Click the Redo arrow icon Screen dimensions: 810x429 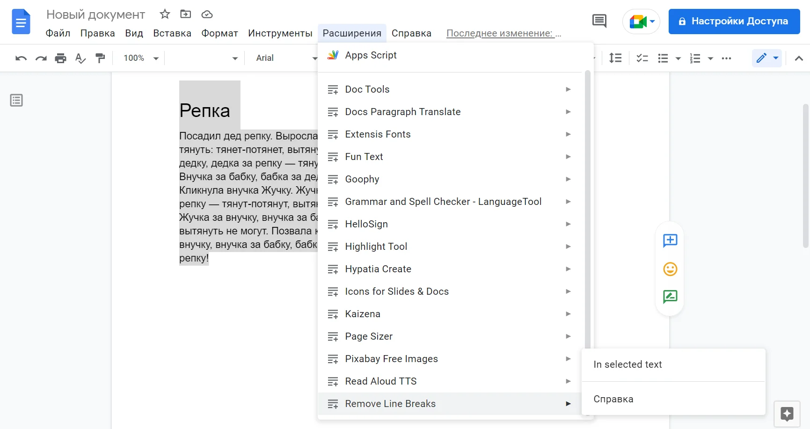coord(41,58)
